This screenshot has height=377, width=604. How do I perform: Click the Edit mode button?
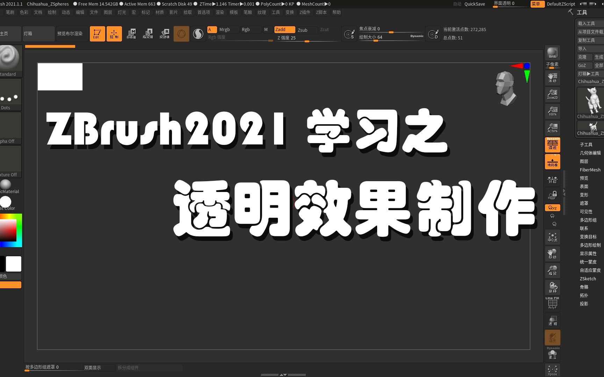point(97,34)
